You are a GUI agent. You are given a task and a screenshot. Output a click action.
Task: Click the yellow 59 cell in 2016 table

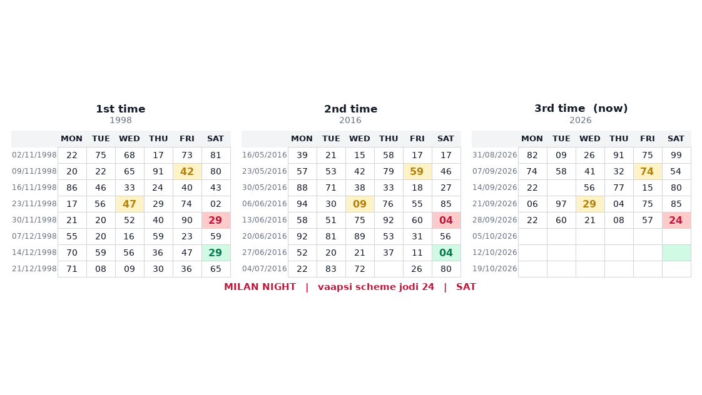click(x=417, y=171)
